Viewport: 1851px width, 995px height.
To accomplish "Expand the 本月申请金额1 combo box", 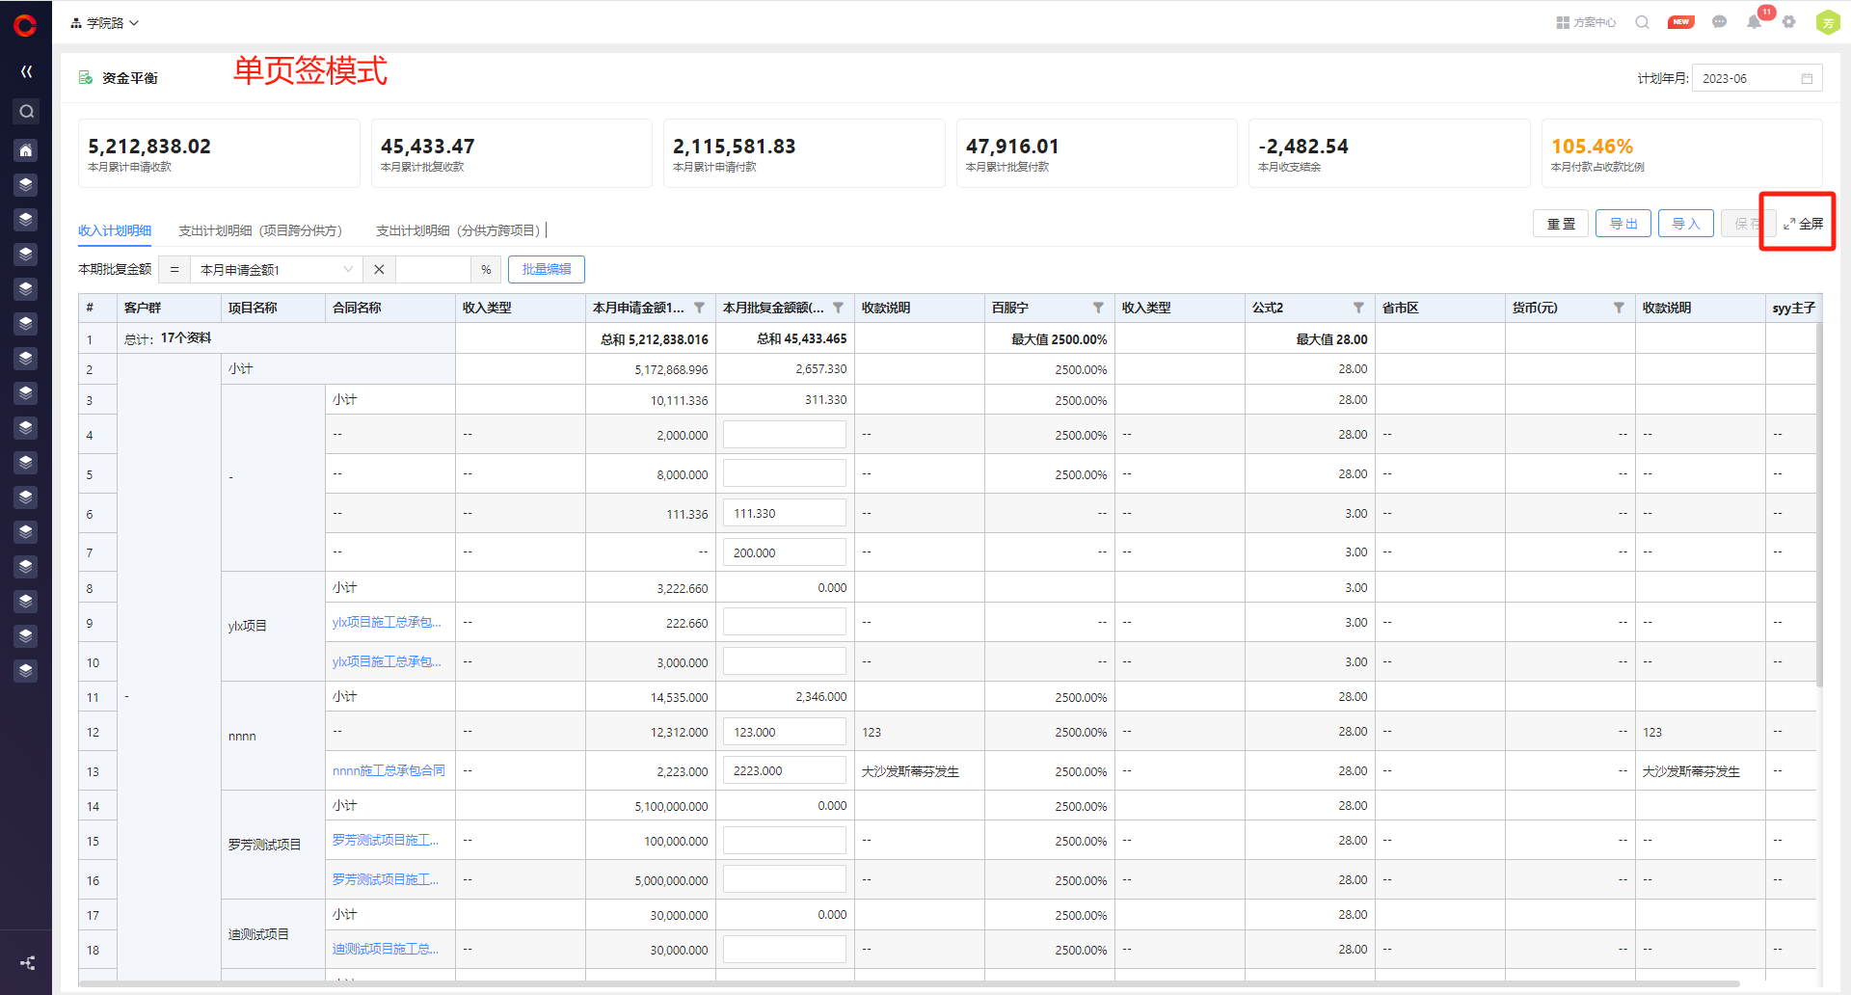I will (x=275, y=270).
